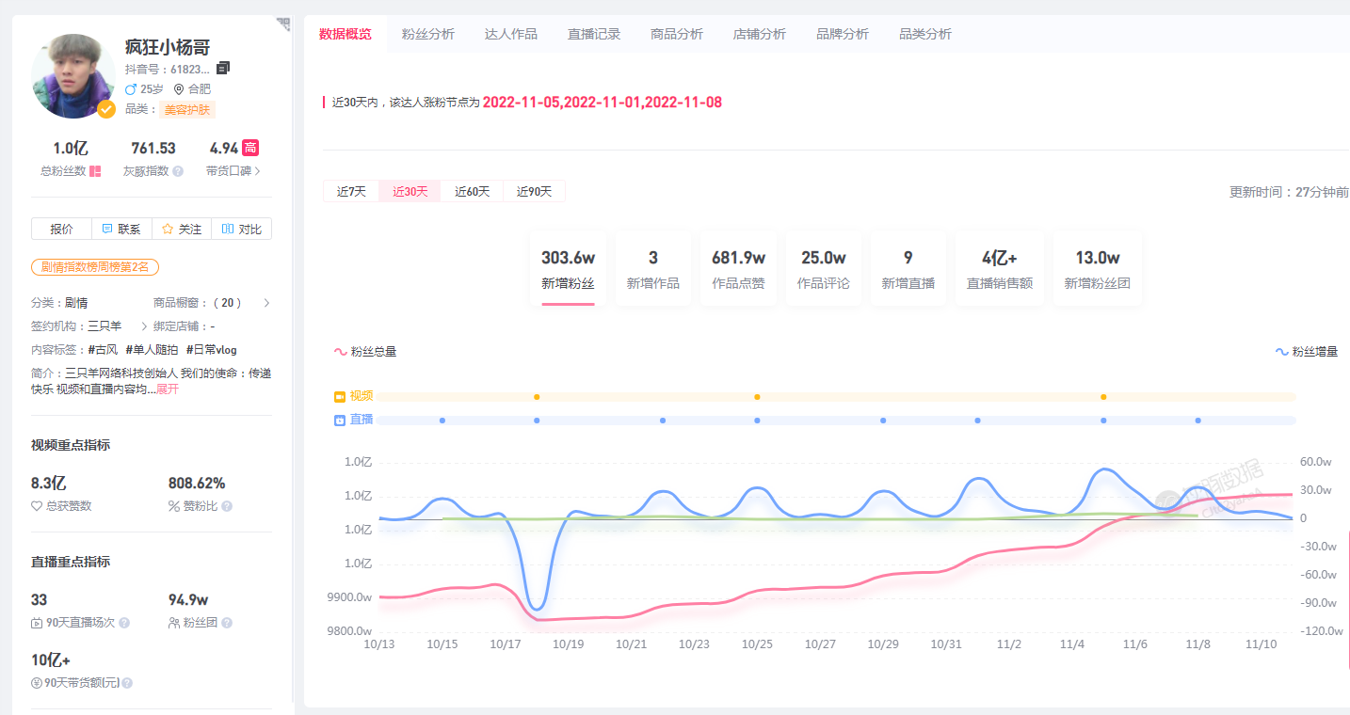Viewport: 1350px width, 715px height.
Task: Expand the full bio via 展开
Action: 167,389
